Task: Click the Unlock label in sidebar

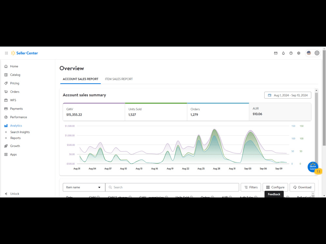Action: [x=15, y=194]
